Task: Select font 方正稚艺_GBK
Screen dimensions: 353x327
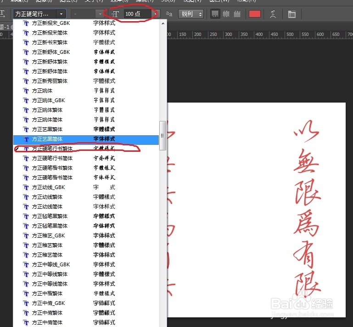Action: (86, 235)
